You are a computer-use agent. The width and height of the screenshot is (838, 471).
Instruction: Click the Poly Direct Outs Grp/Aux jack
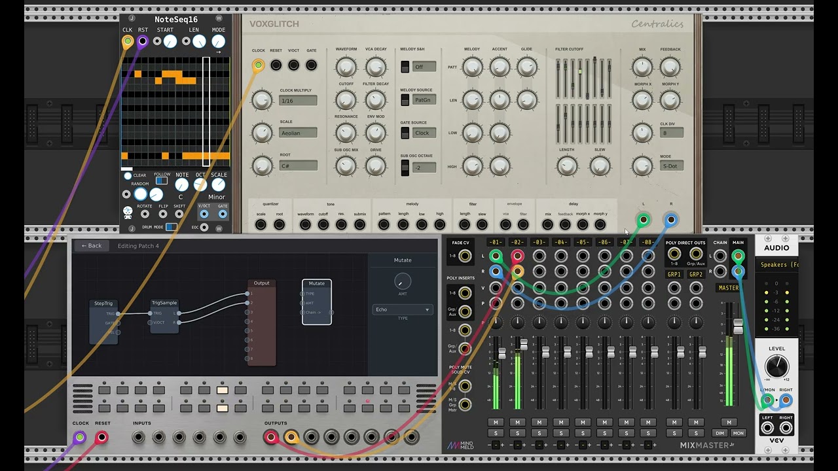(x=696, y=254)
